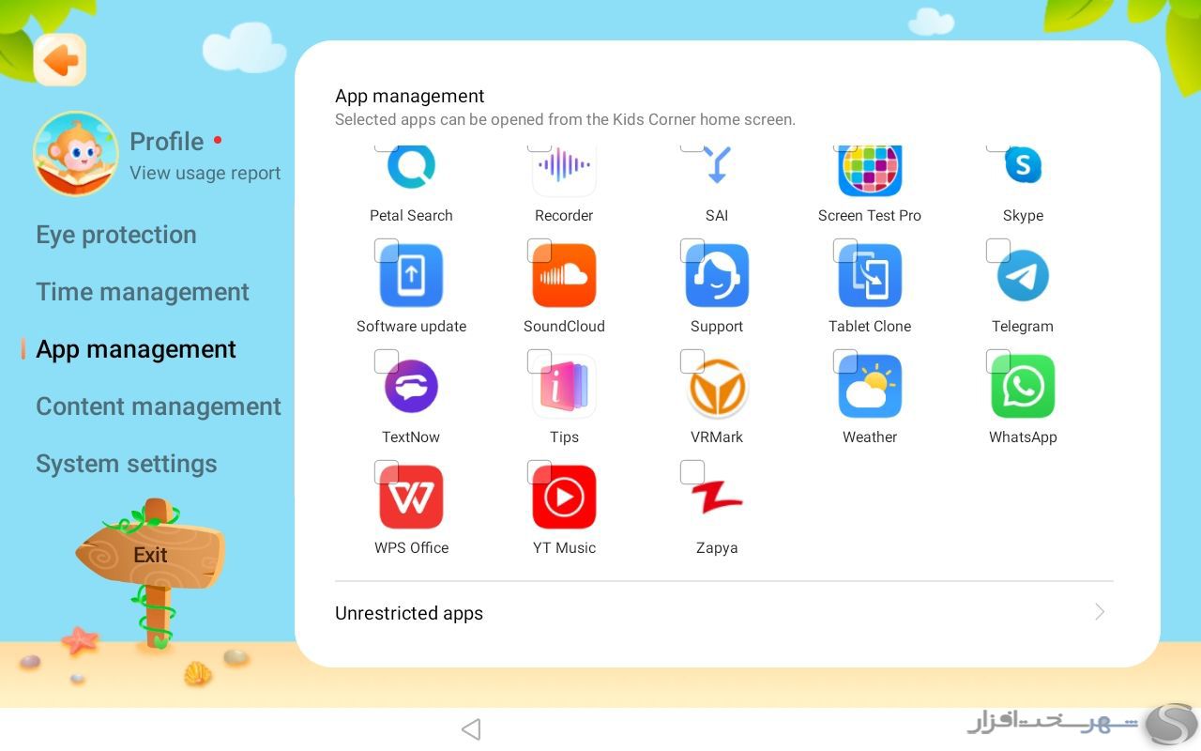The width and height of the screenshot is (1201, 751).
Task: Tap the orange back arrow icon
Action: (60, 61)
